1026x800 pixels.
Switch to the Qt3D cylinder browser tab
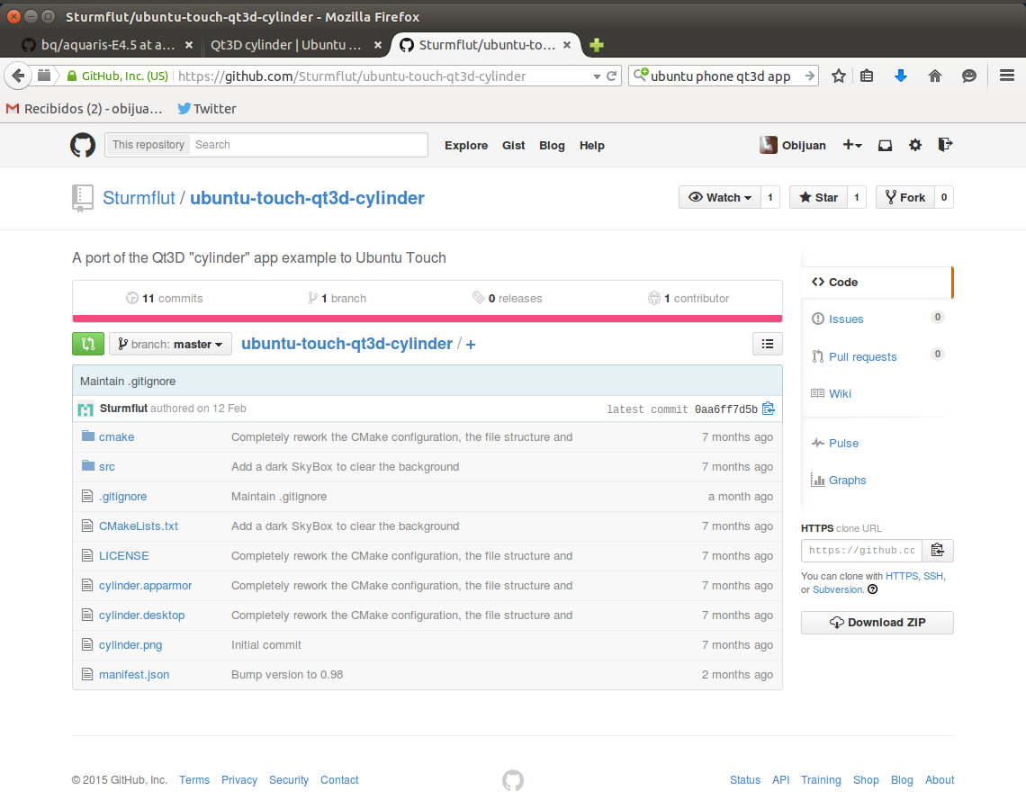point(285,45)
